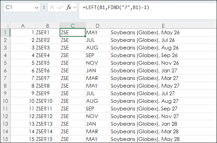Click cell D6 containing JAN
The image size is (217, 143).
click(97, 71)
